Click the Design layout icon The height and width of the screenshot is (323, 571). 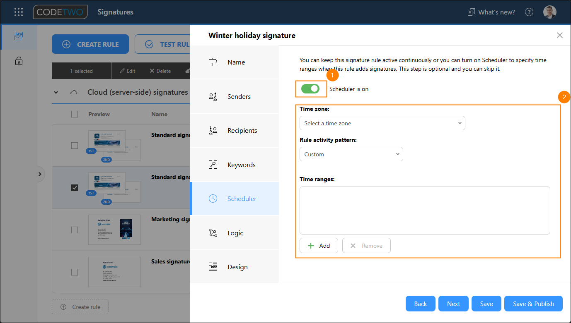tap(213, 267)
